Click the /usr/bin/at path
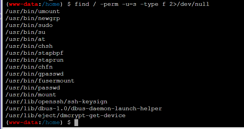The width and height of the screenshot is (244, 129). pyautogui.click(x=25, y=39)
